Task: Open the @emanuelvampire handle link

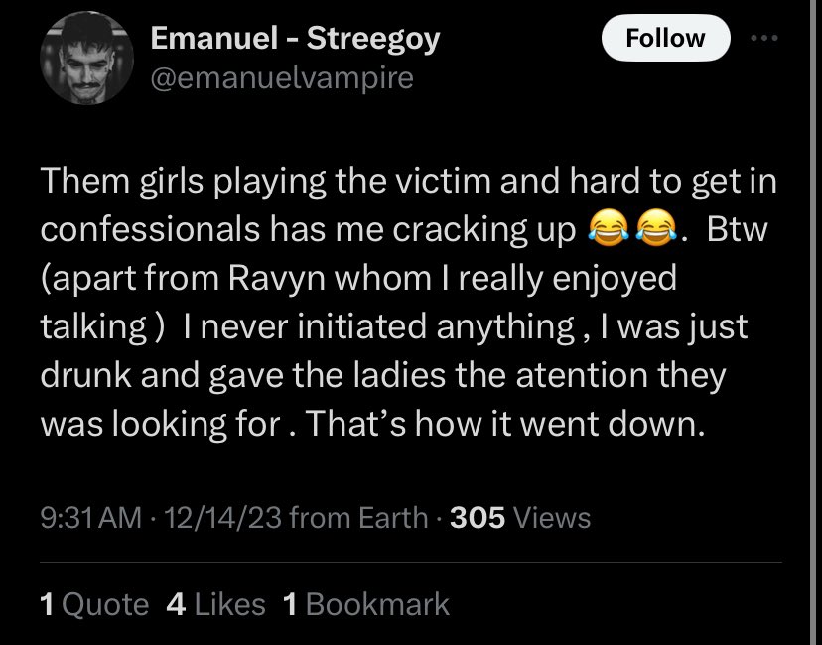Action: (x=282, y=78)
